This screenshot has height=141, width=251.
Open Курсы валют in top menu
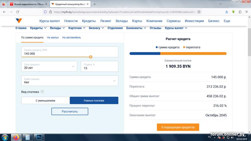(x=50, y=21)
